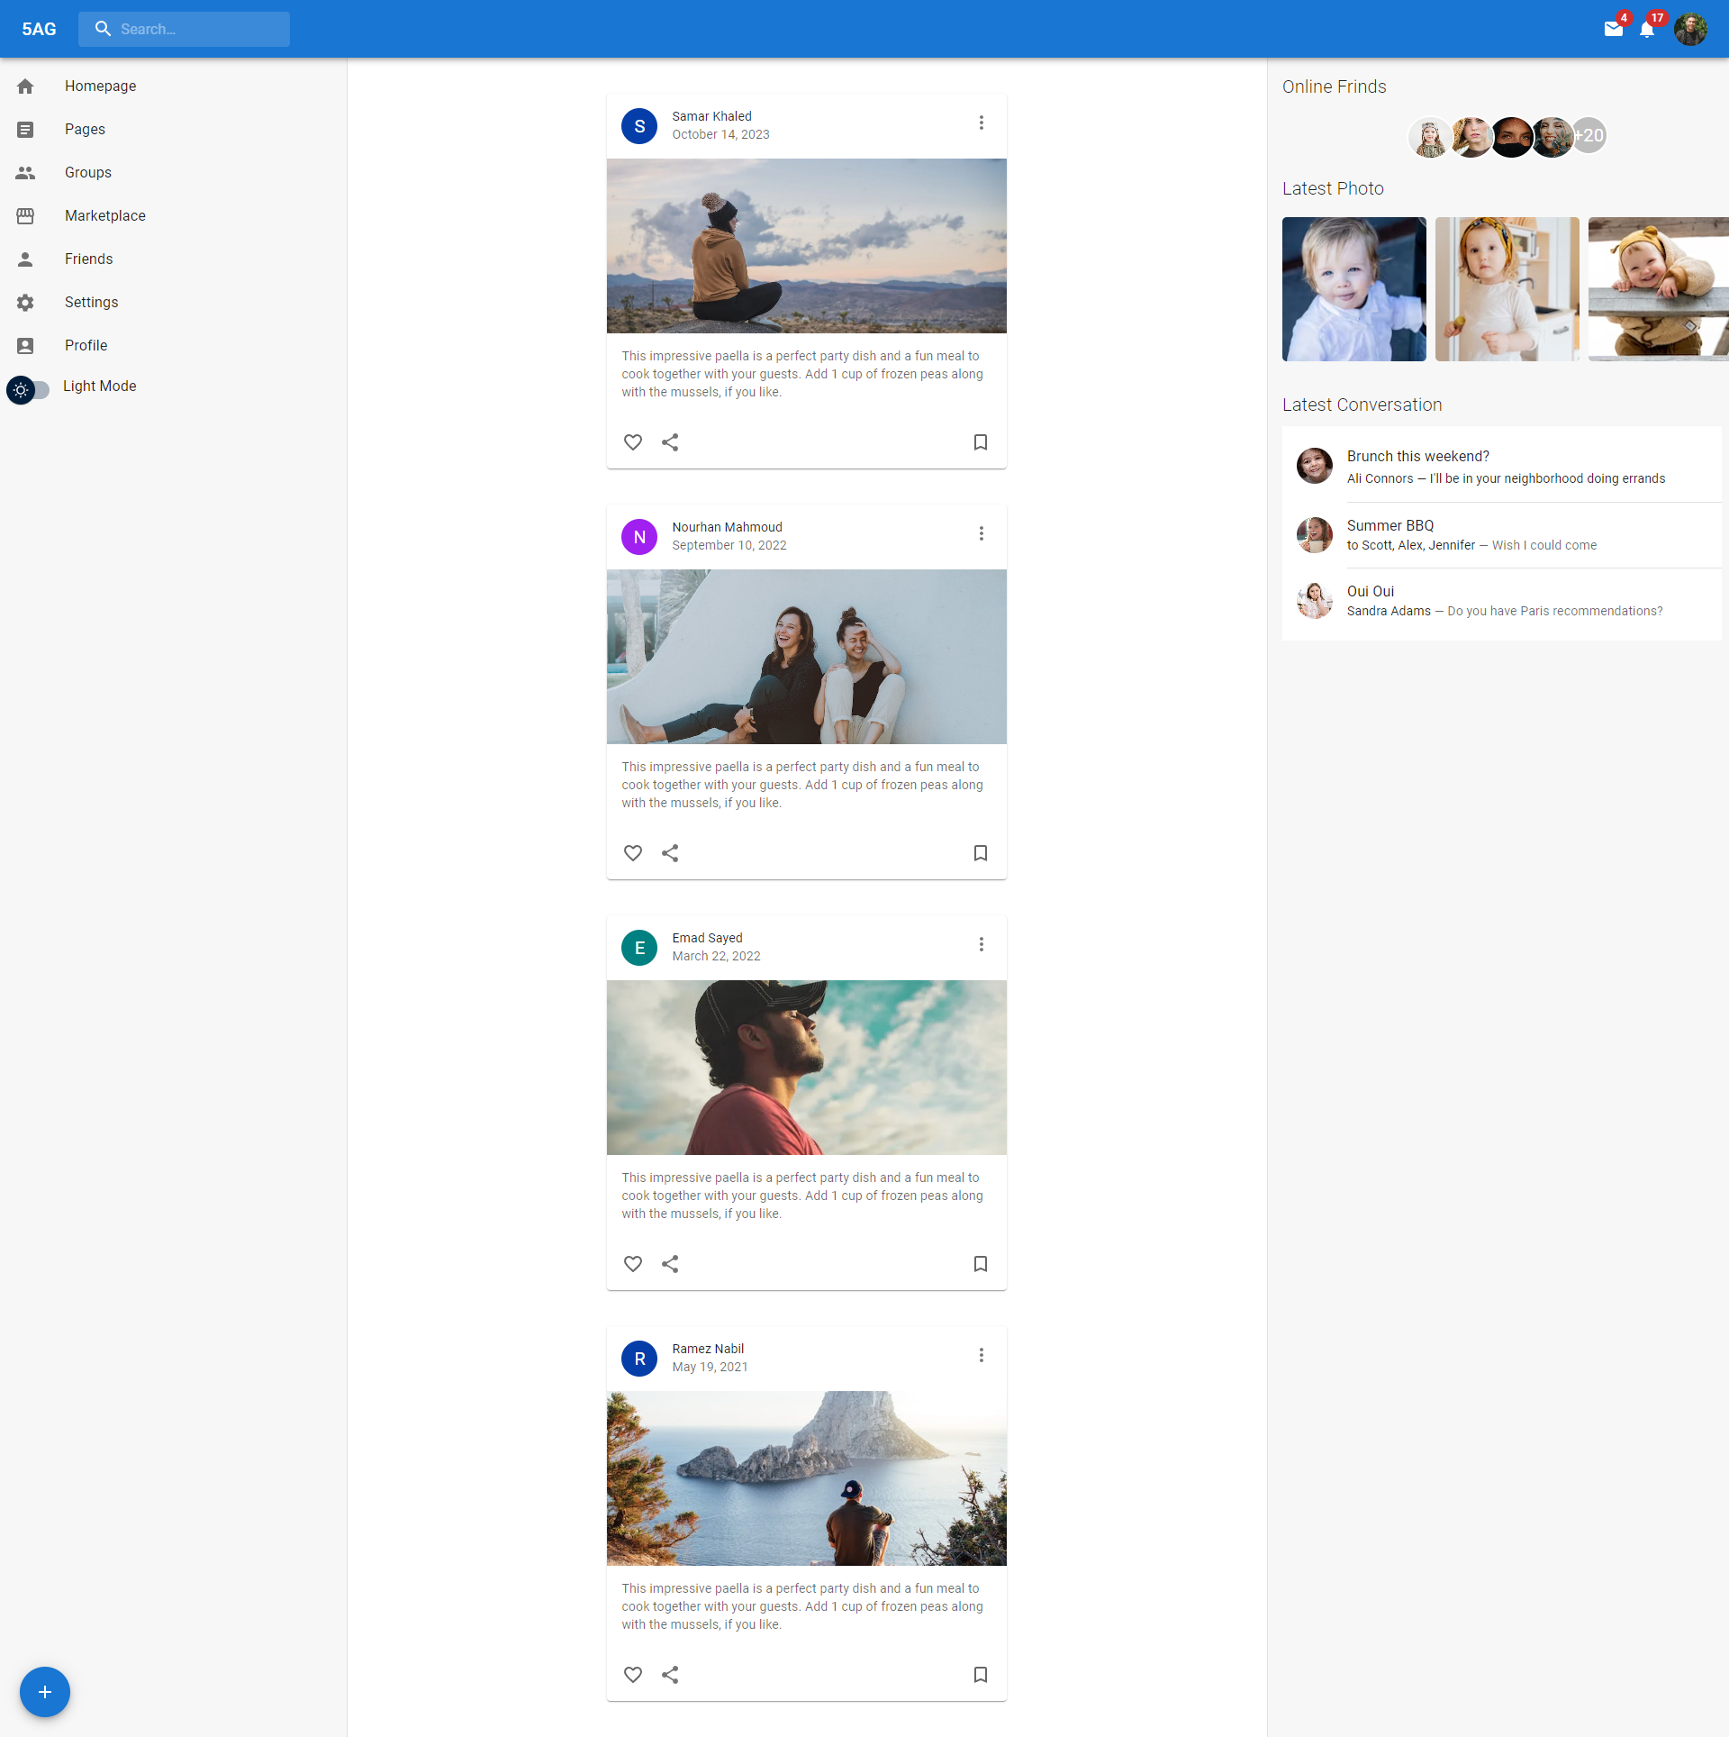Toggle the Light Mode switch
Viewport: 1729px width, 1737px height.
28,390
